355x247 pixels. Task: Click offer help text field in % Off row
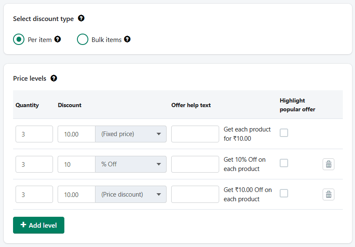195,164
